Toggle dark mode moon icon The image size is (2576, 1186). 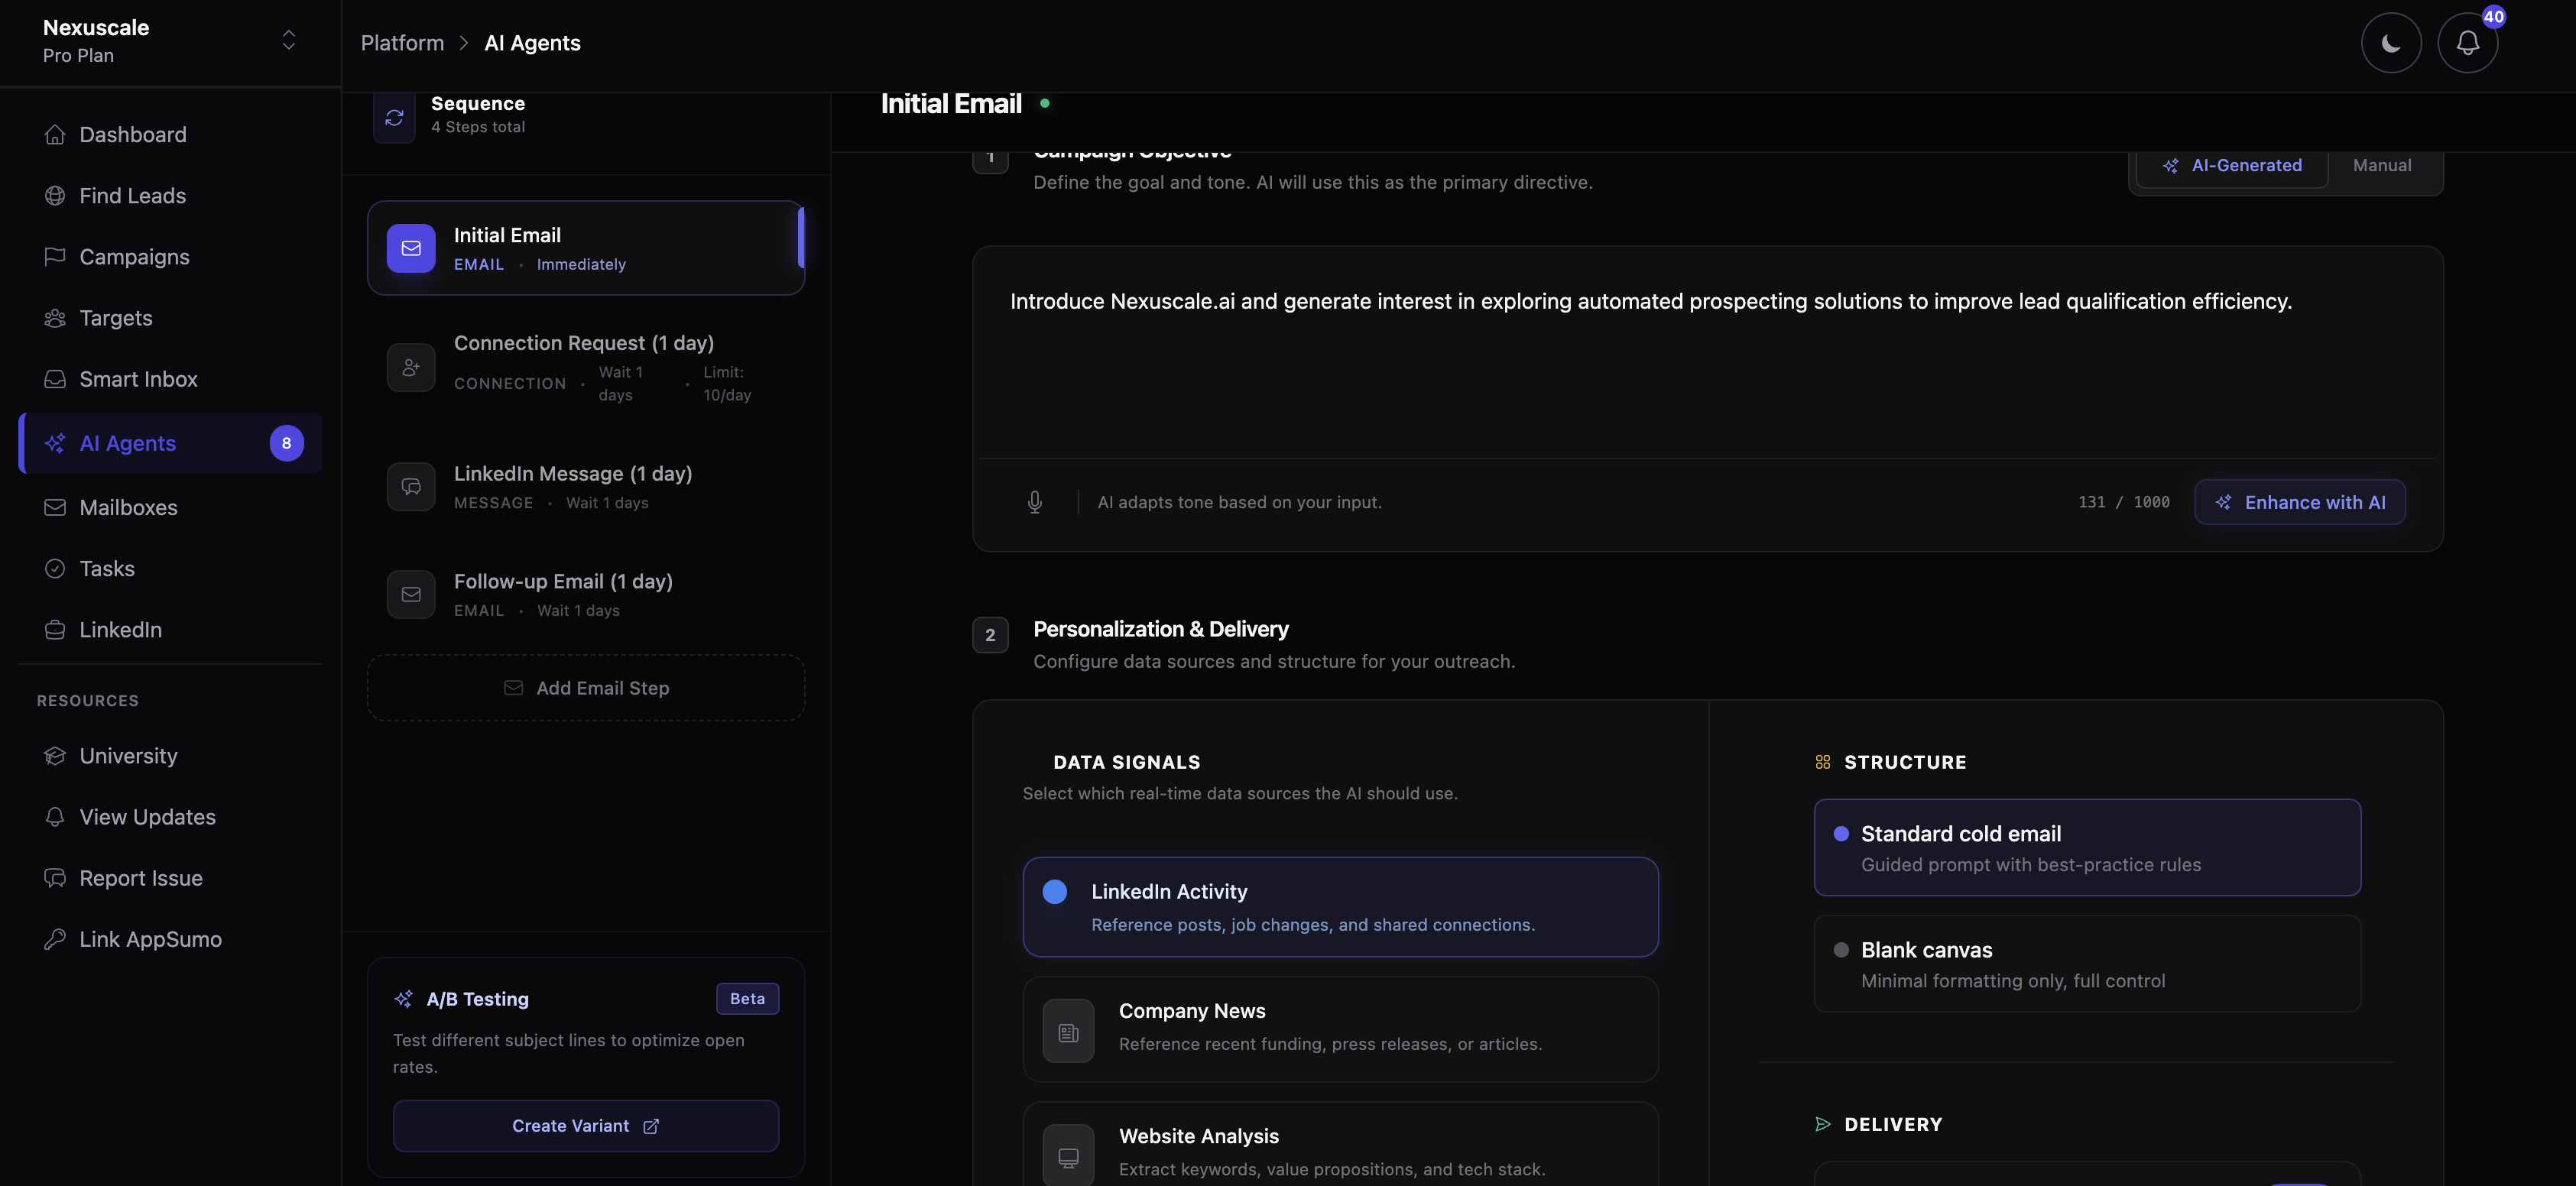2391,43
